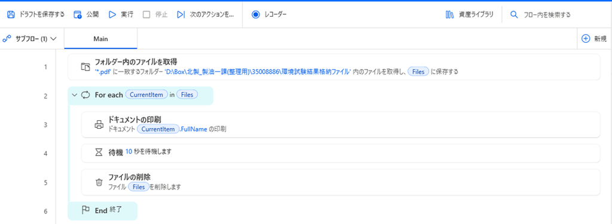Open the 資産ライブラリ asset library icon
Image resolution: width=612 pixels, height=224 pixels.
point(449,15)
